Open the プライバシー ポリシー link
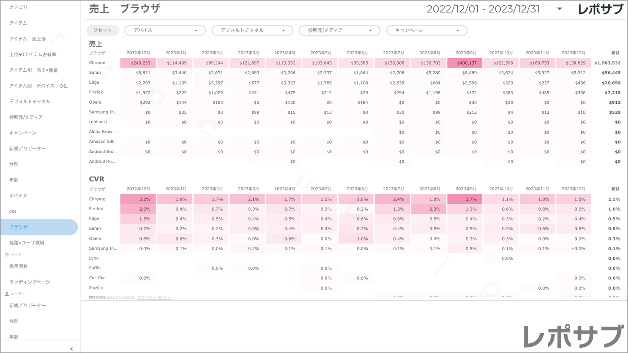Image resolution: width=628 pixels, height=353 pixels. [154, 297]
